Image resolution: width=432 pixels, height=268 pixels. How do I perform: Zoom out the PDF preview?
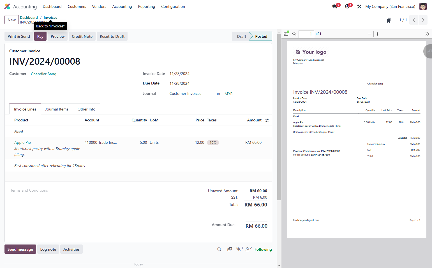(x=369, y=34)
